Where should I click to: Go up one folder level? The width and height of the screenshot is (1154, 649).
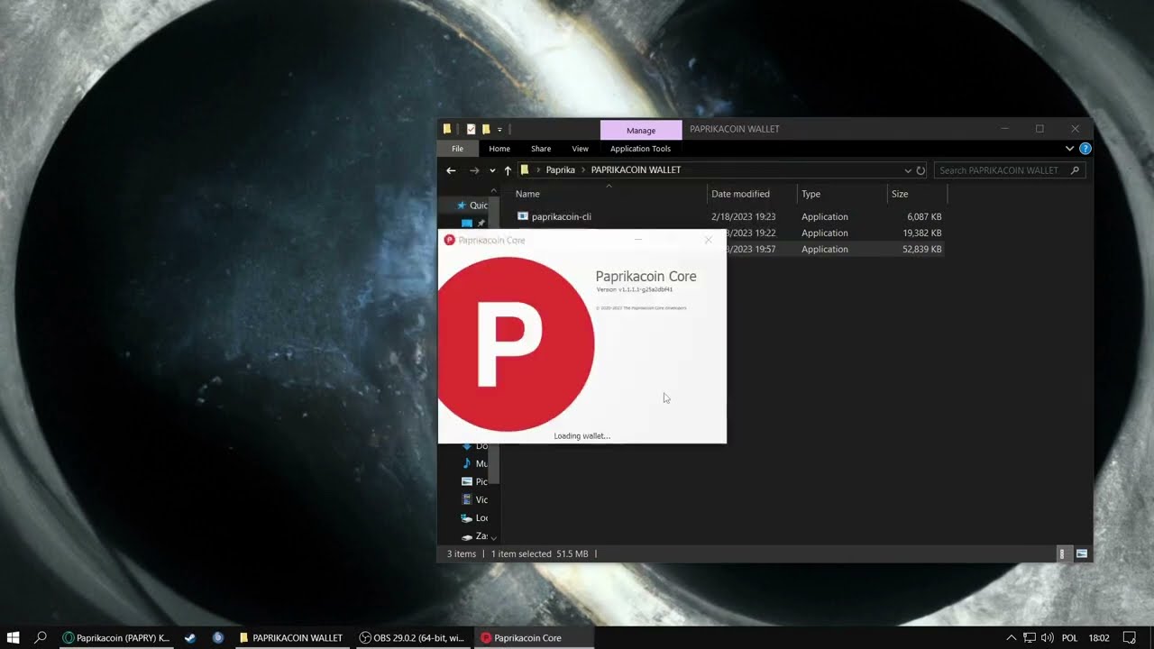click(x=508, y=170)
